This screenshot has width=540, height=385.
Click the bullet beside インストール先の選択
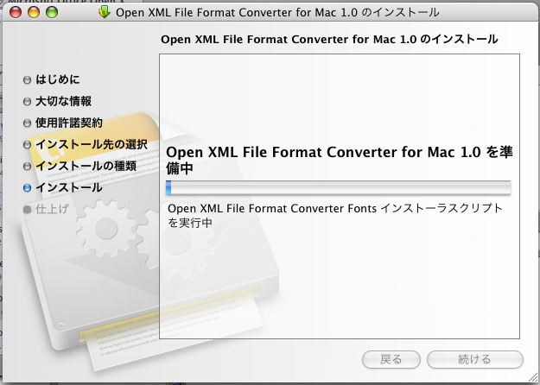point(27,145)
